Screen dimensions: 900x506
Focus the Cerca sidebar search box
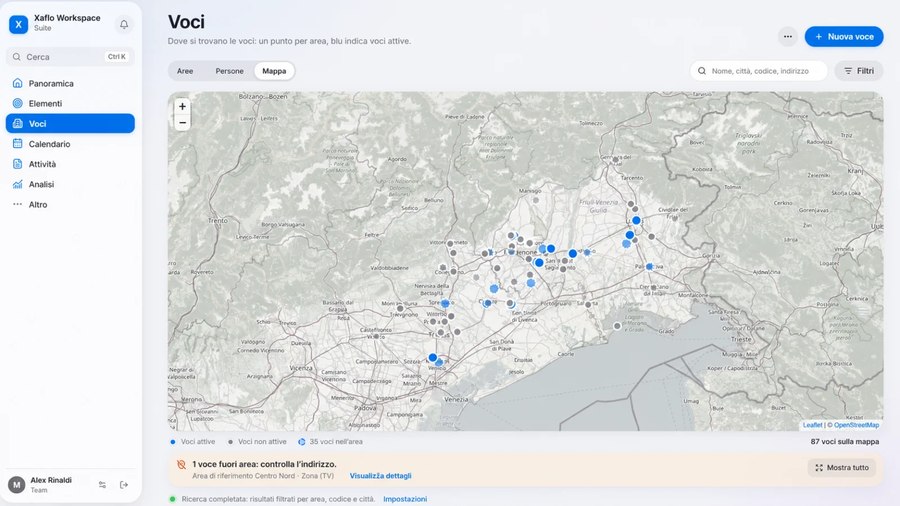click(70, 57)
